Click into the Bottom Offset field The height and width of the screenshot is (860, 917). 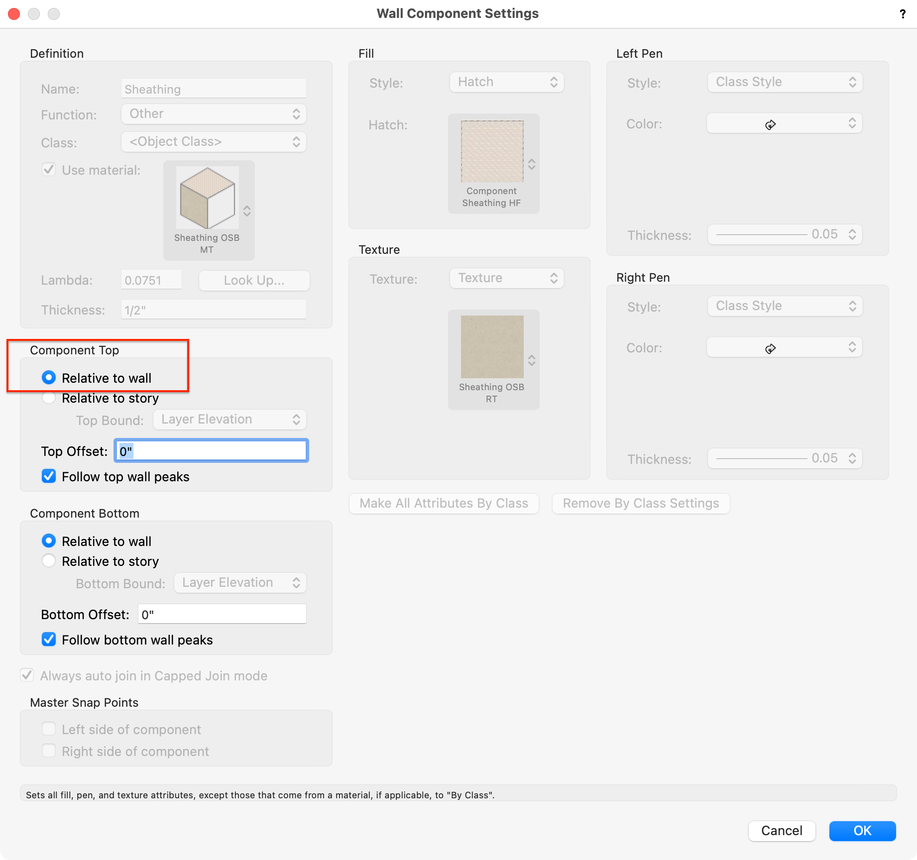(x=222, y=615)
